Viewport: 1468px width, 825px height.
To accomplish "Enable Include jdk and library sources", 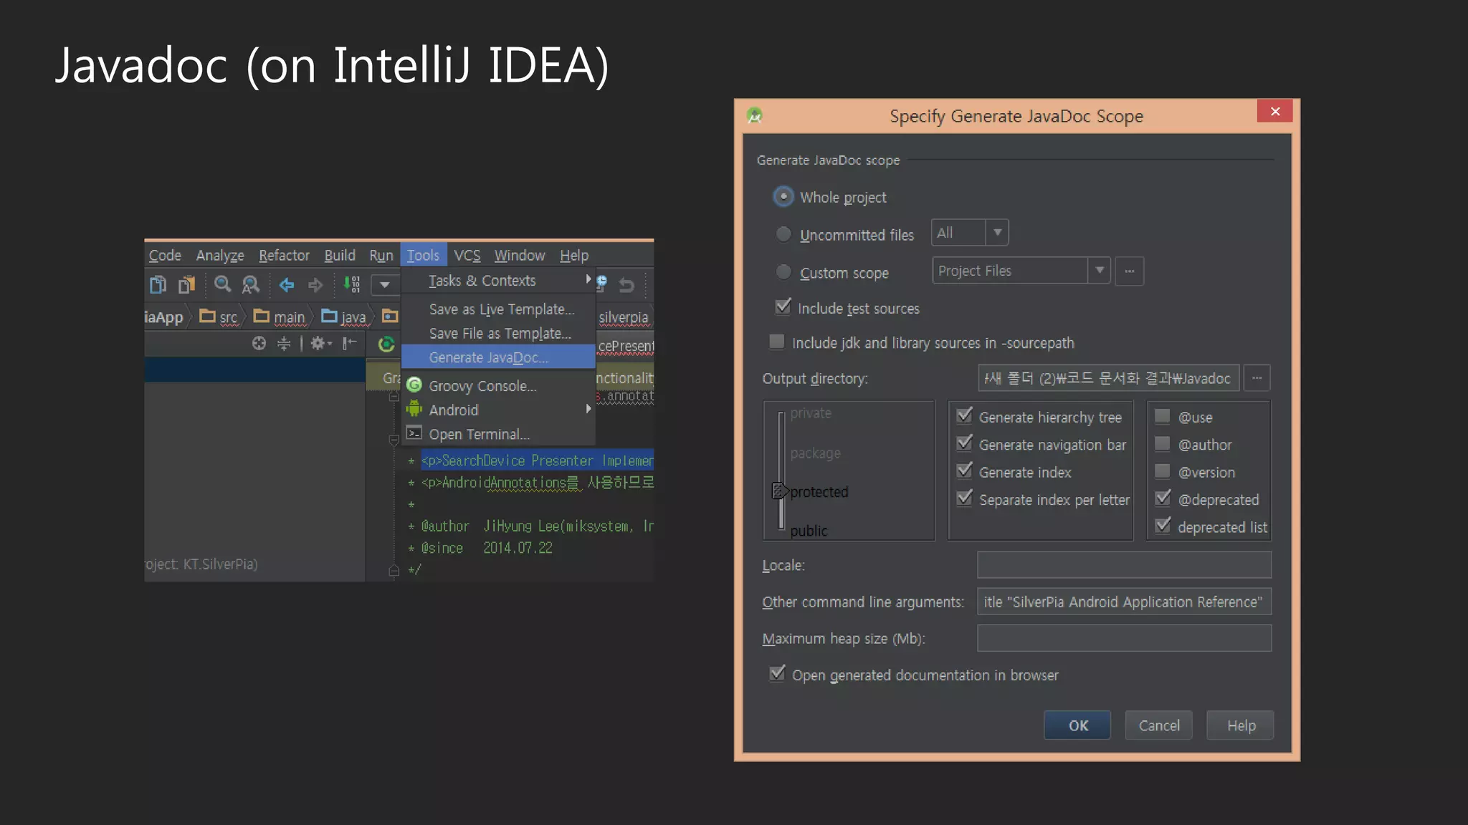I will [777, 342].
